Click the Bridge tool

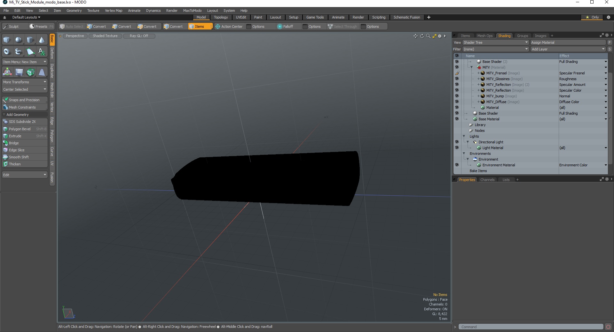[x=25, y=143]
